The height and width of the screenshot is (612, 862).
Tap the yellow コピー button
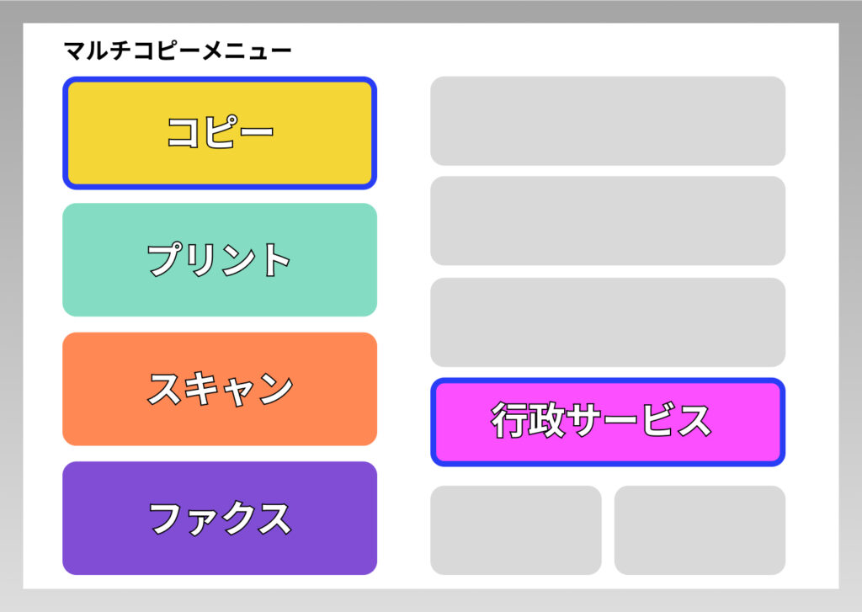(220, 133)
